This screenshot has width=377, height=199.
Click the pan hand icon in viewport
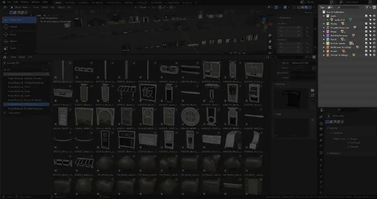tap(270, 41)
